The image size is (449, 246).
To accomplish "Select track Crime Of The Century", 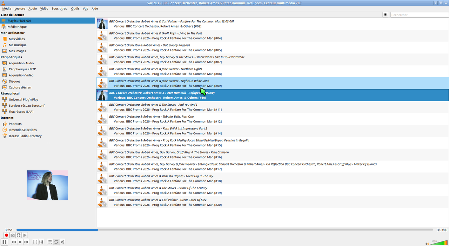I will (x=273, y=190).
